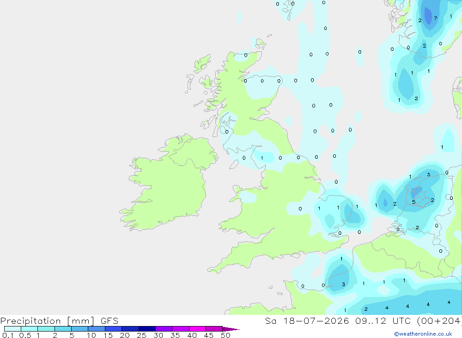
Task: Click the '0.1' label on the legend scale
Action: (8, 335)
